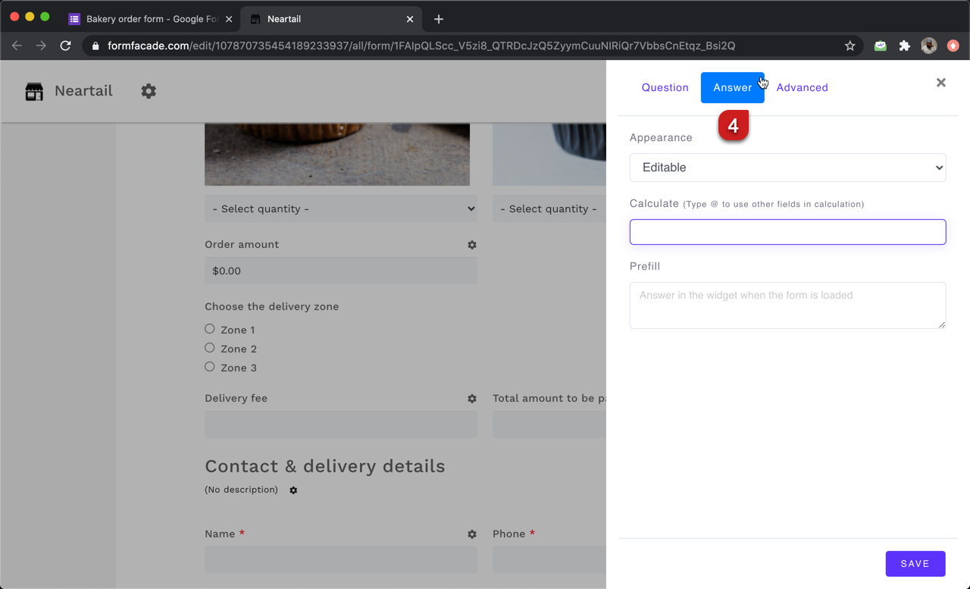The image size is (970, 589).
Task: Open settings for the Order amount field
Action: point(471,245)
